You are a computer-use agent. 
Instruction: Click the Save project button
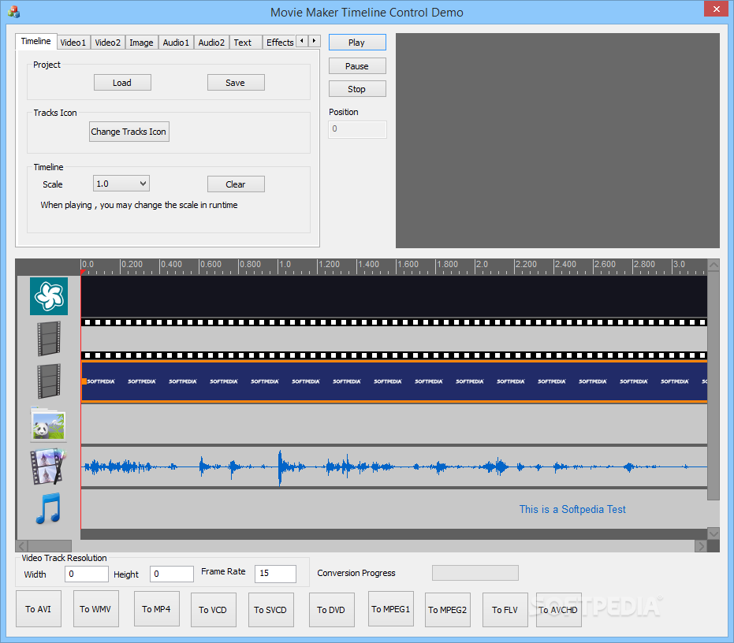coord(236,83)
